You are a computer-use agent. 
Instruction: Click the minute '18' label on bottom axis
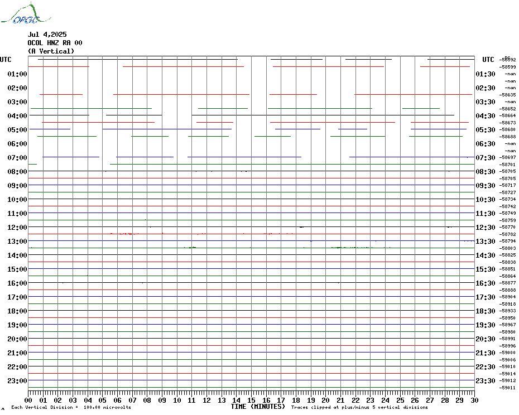(296, 400)
